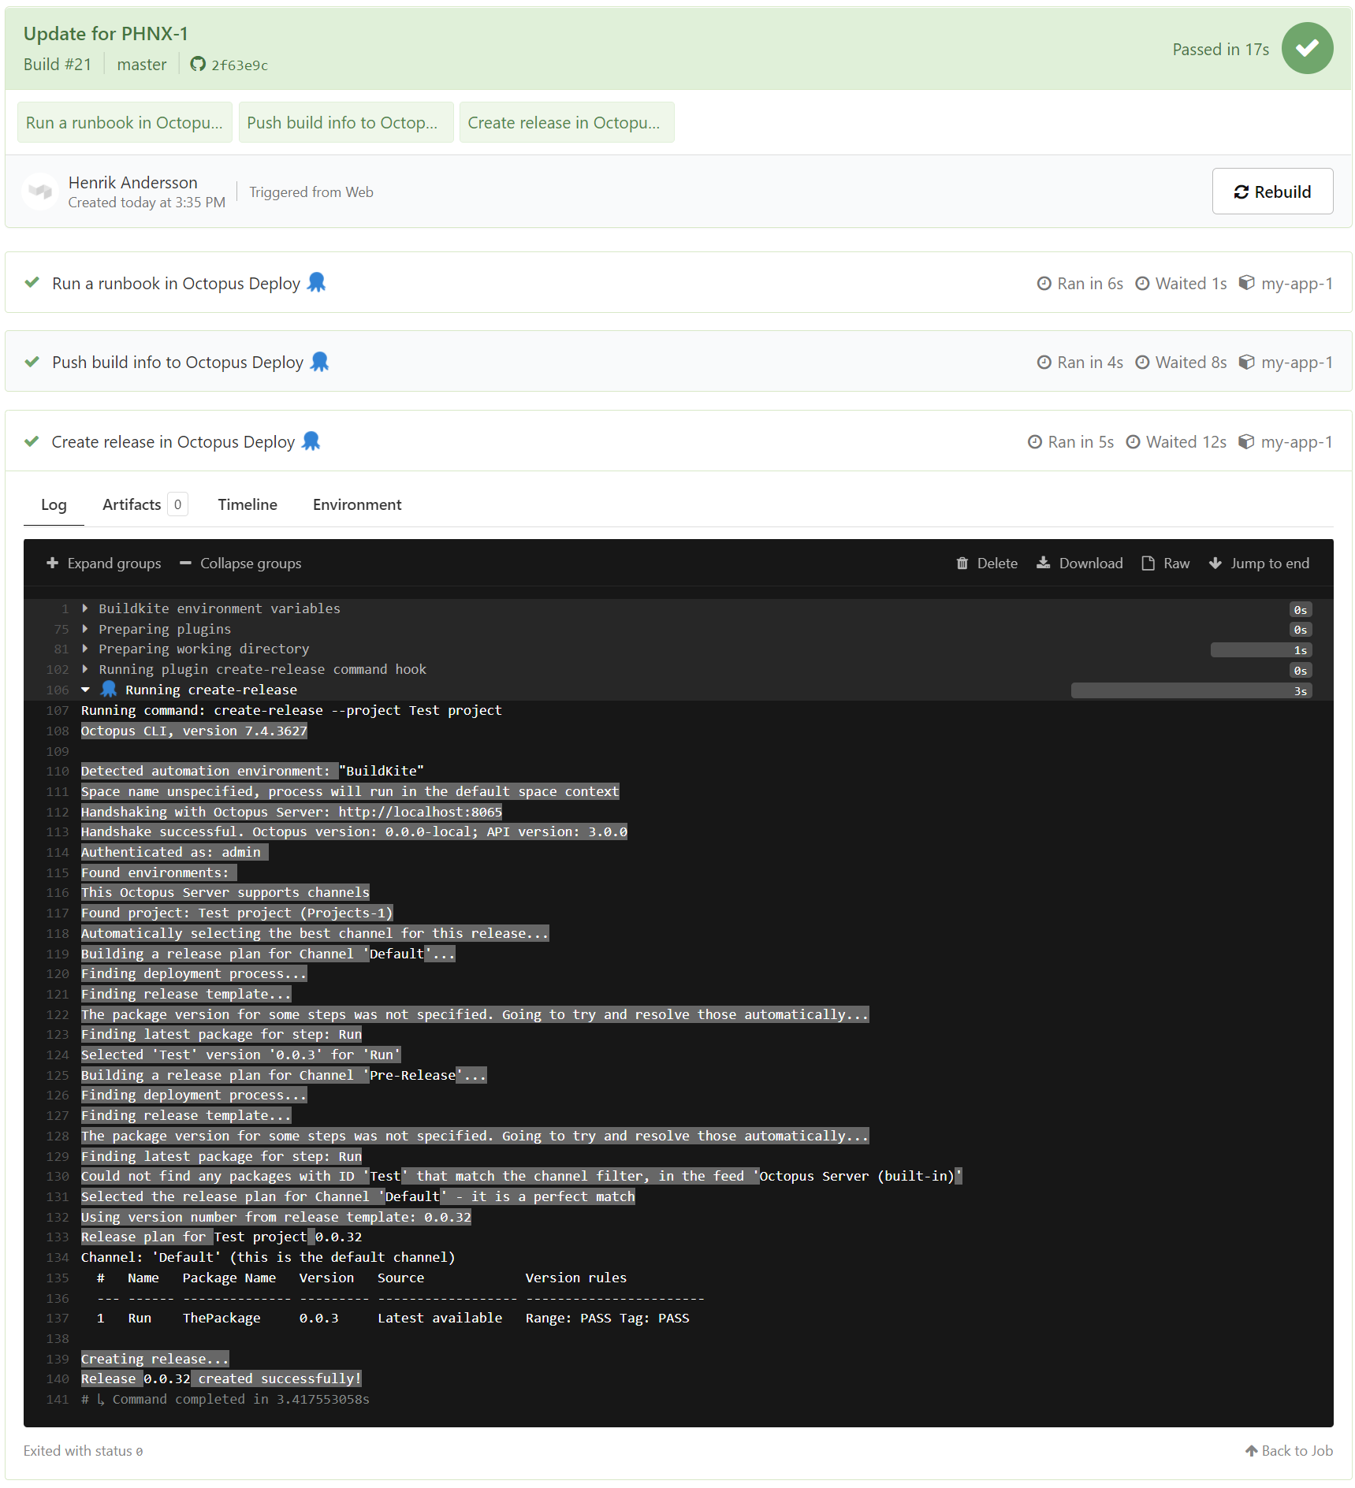Collapse the Running create-release group
The width and height of the screenshot is (1355, 1488).
(x=87, y=689)
